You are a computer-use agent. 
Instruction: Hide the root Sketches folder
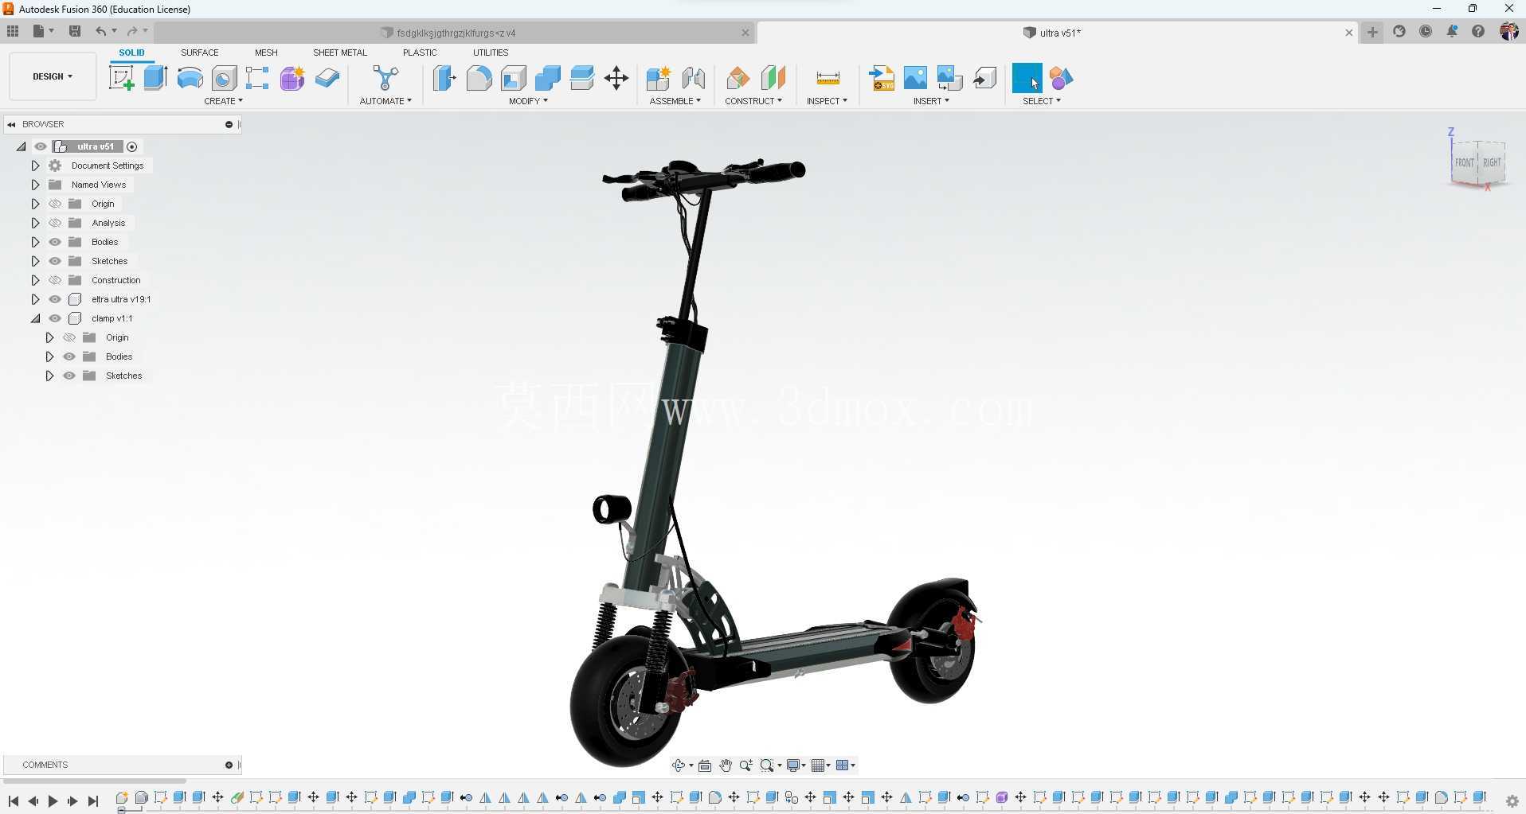55,261
